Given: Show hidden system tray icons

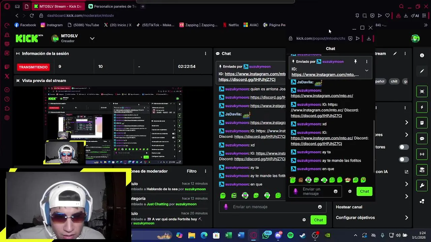Looking at the screenshot, I should [356, 235].
